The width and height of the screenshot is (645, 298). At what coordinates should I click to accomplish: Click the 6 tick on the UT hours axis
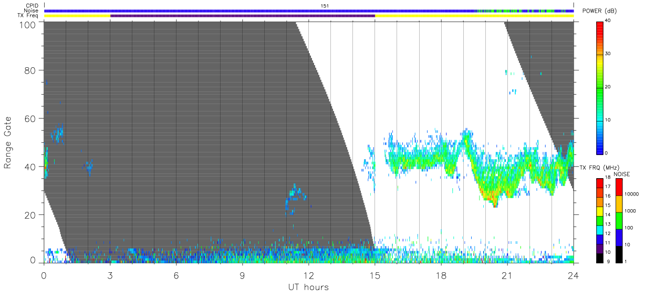coord(176,275)
